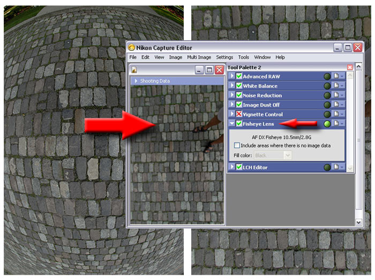Minimize the Nikon Capture Editor window
This screenshot has height=280, width=375.
(337, 48)
